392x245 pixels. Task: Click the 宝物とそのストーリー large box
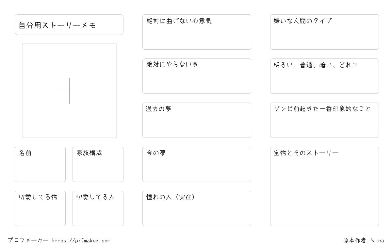324,186
